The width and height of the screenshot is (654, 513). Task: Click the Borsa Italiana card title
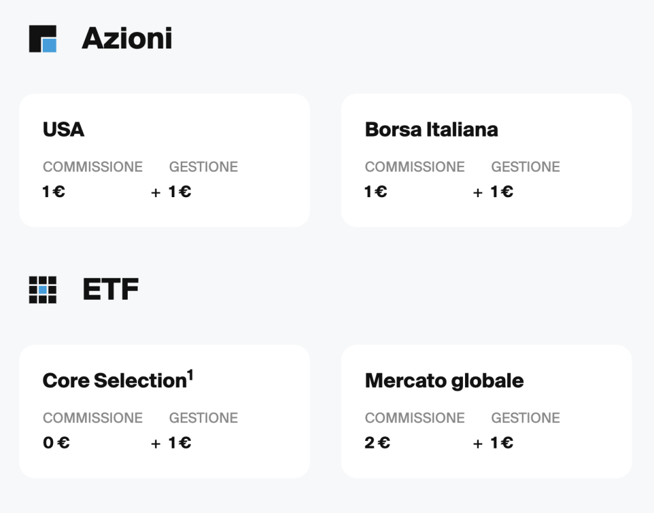431,130
